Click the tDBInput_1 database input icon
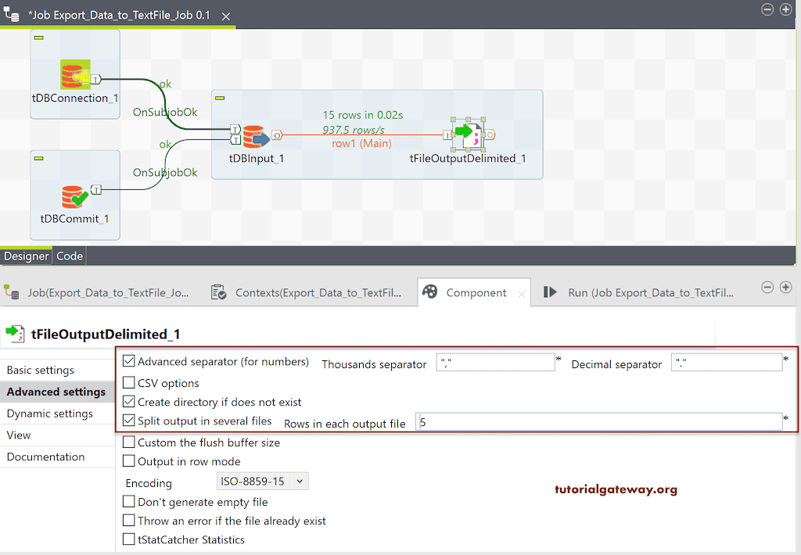This screenshot has height=555, width=801. click(257, 136)
